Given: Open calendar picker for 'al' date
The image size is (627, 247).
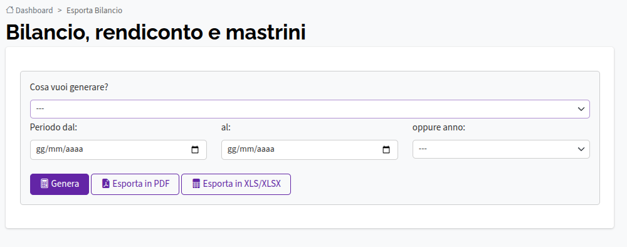Looking at the screenshot, I should (x=386, y=150).
